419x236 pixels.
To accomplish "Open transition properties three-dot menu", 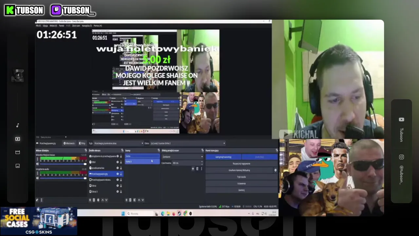I will tap(201, 169).
